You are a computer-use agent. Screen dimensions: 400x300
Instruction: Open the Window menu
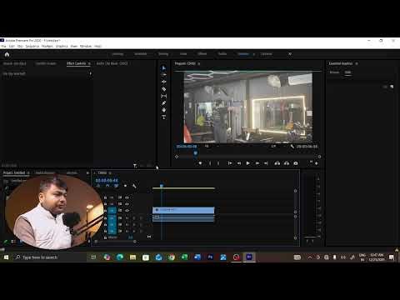[86, 46]
